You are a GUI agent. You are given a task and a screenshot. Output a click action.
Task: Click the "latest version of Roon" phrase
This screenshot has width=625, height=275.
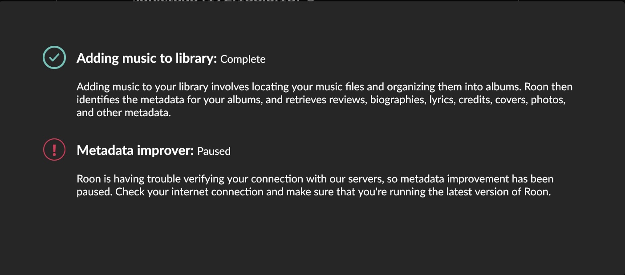coord(497,193)
